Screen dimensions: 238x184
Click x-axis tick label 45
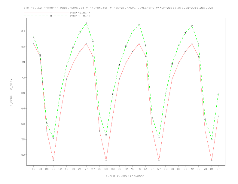tap(133, 169)
